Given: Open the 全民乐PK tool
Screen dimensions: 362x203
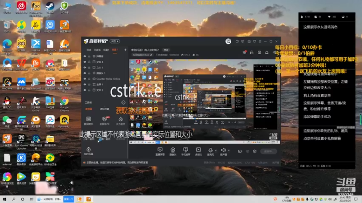Looking at the screenshot, I should 105,121.
